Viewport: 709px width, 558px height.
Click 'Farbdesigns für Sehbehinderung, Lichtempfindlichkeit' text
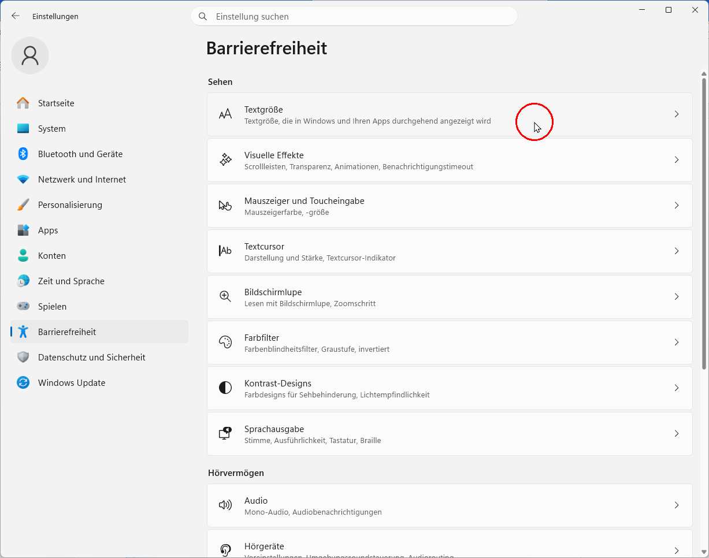coord(337,395)
